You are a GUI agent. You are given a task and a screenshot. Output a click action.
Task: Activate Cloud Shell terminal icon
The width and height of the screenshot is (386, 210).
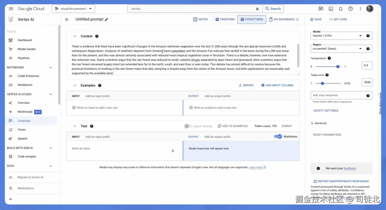[x=331, y=9]
